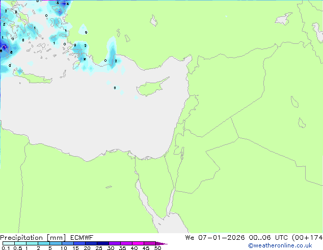
Task: Click legend scale label '35'
Action: (122, 248)
